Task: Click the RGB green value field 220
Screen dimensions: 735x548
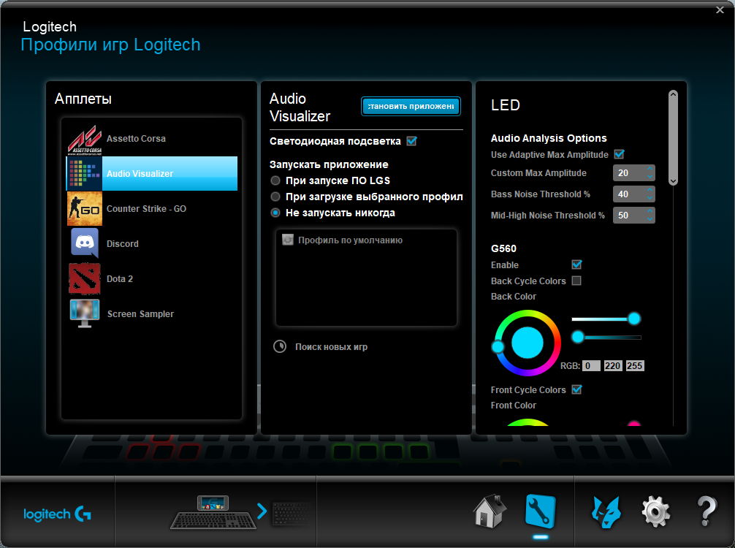Action: (x=613, y=365)
